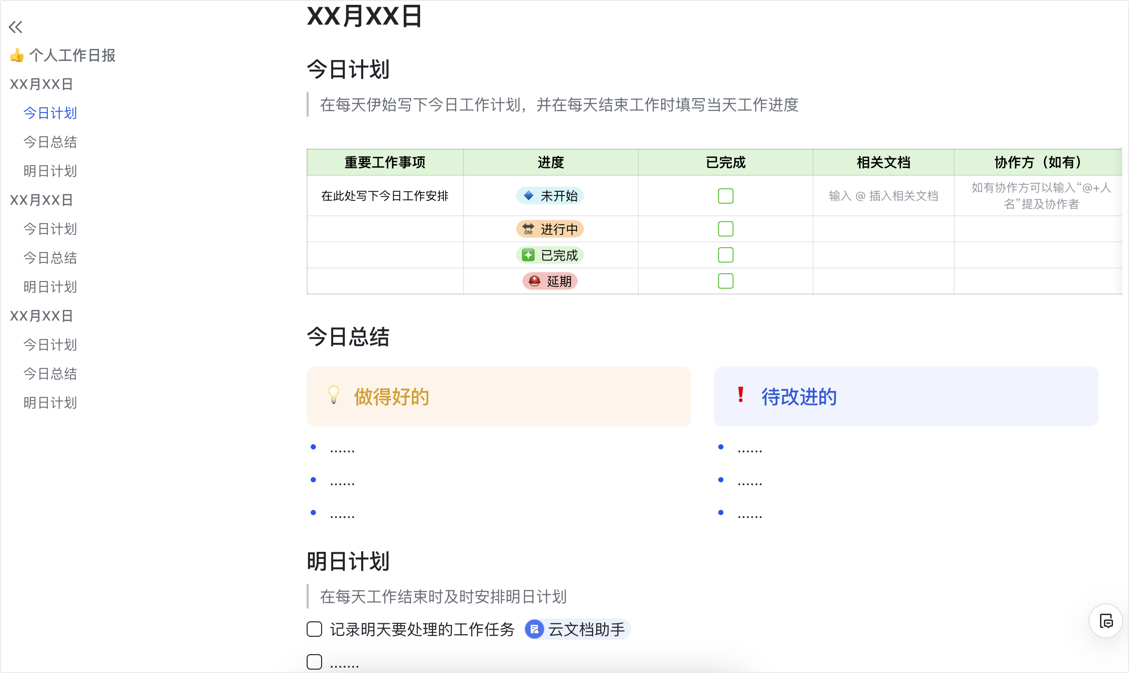
Task: Click the 输入 @ 插入相关文档 field
Action: point(884,196)
